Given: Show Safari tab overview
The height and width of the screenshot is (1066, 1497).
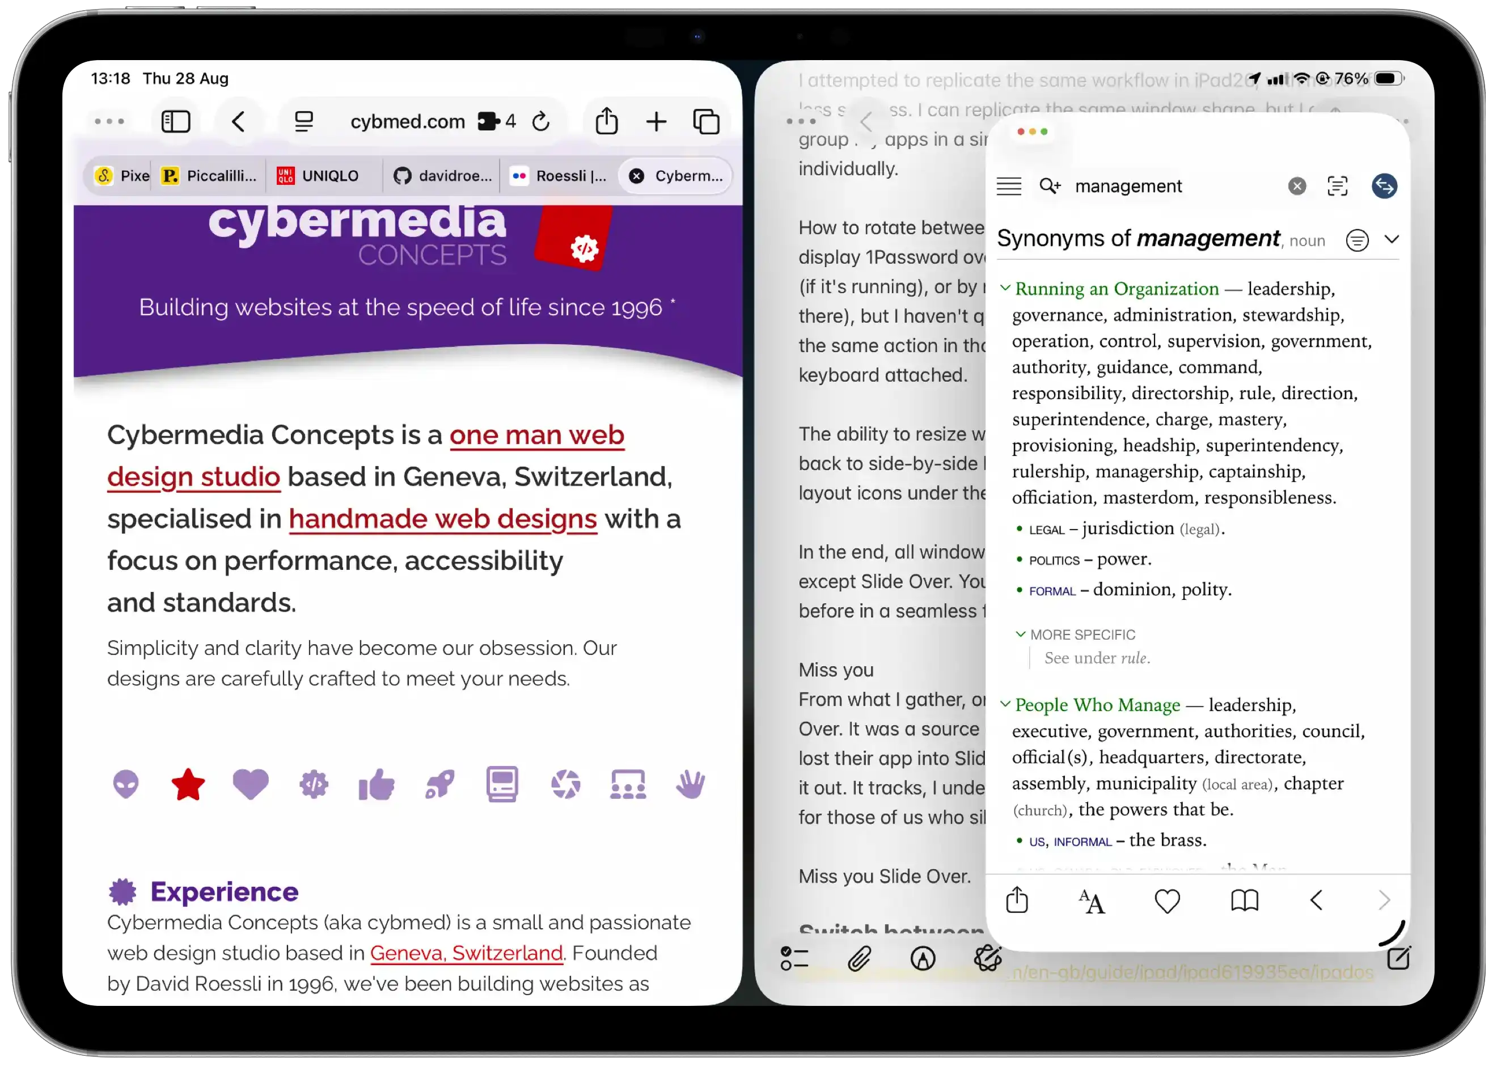Looking at the screenshot, I should pyautogui.click(x=706, y=121).
